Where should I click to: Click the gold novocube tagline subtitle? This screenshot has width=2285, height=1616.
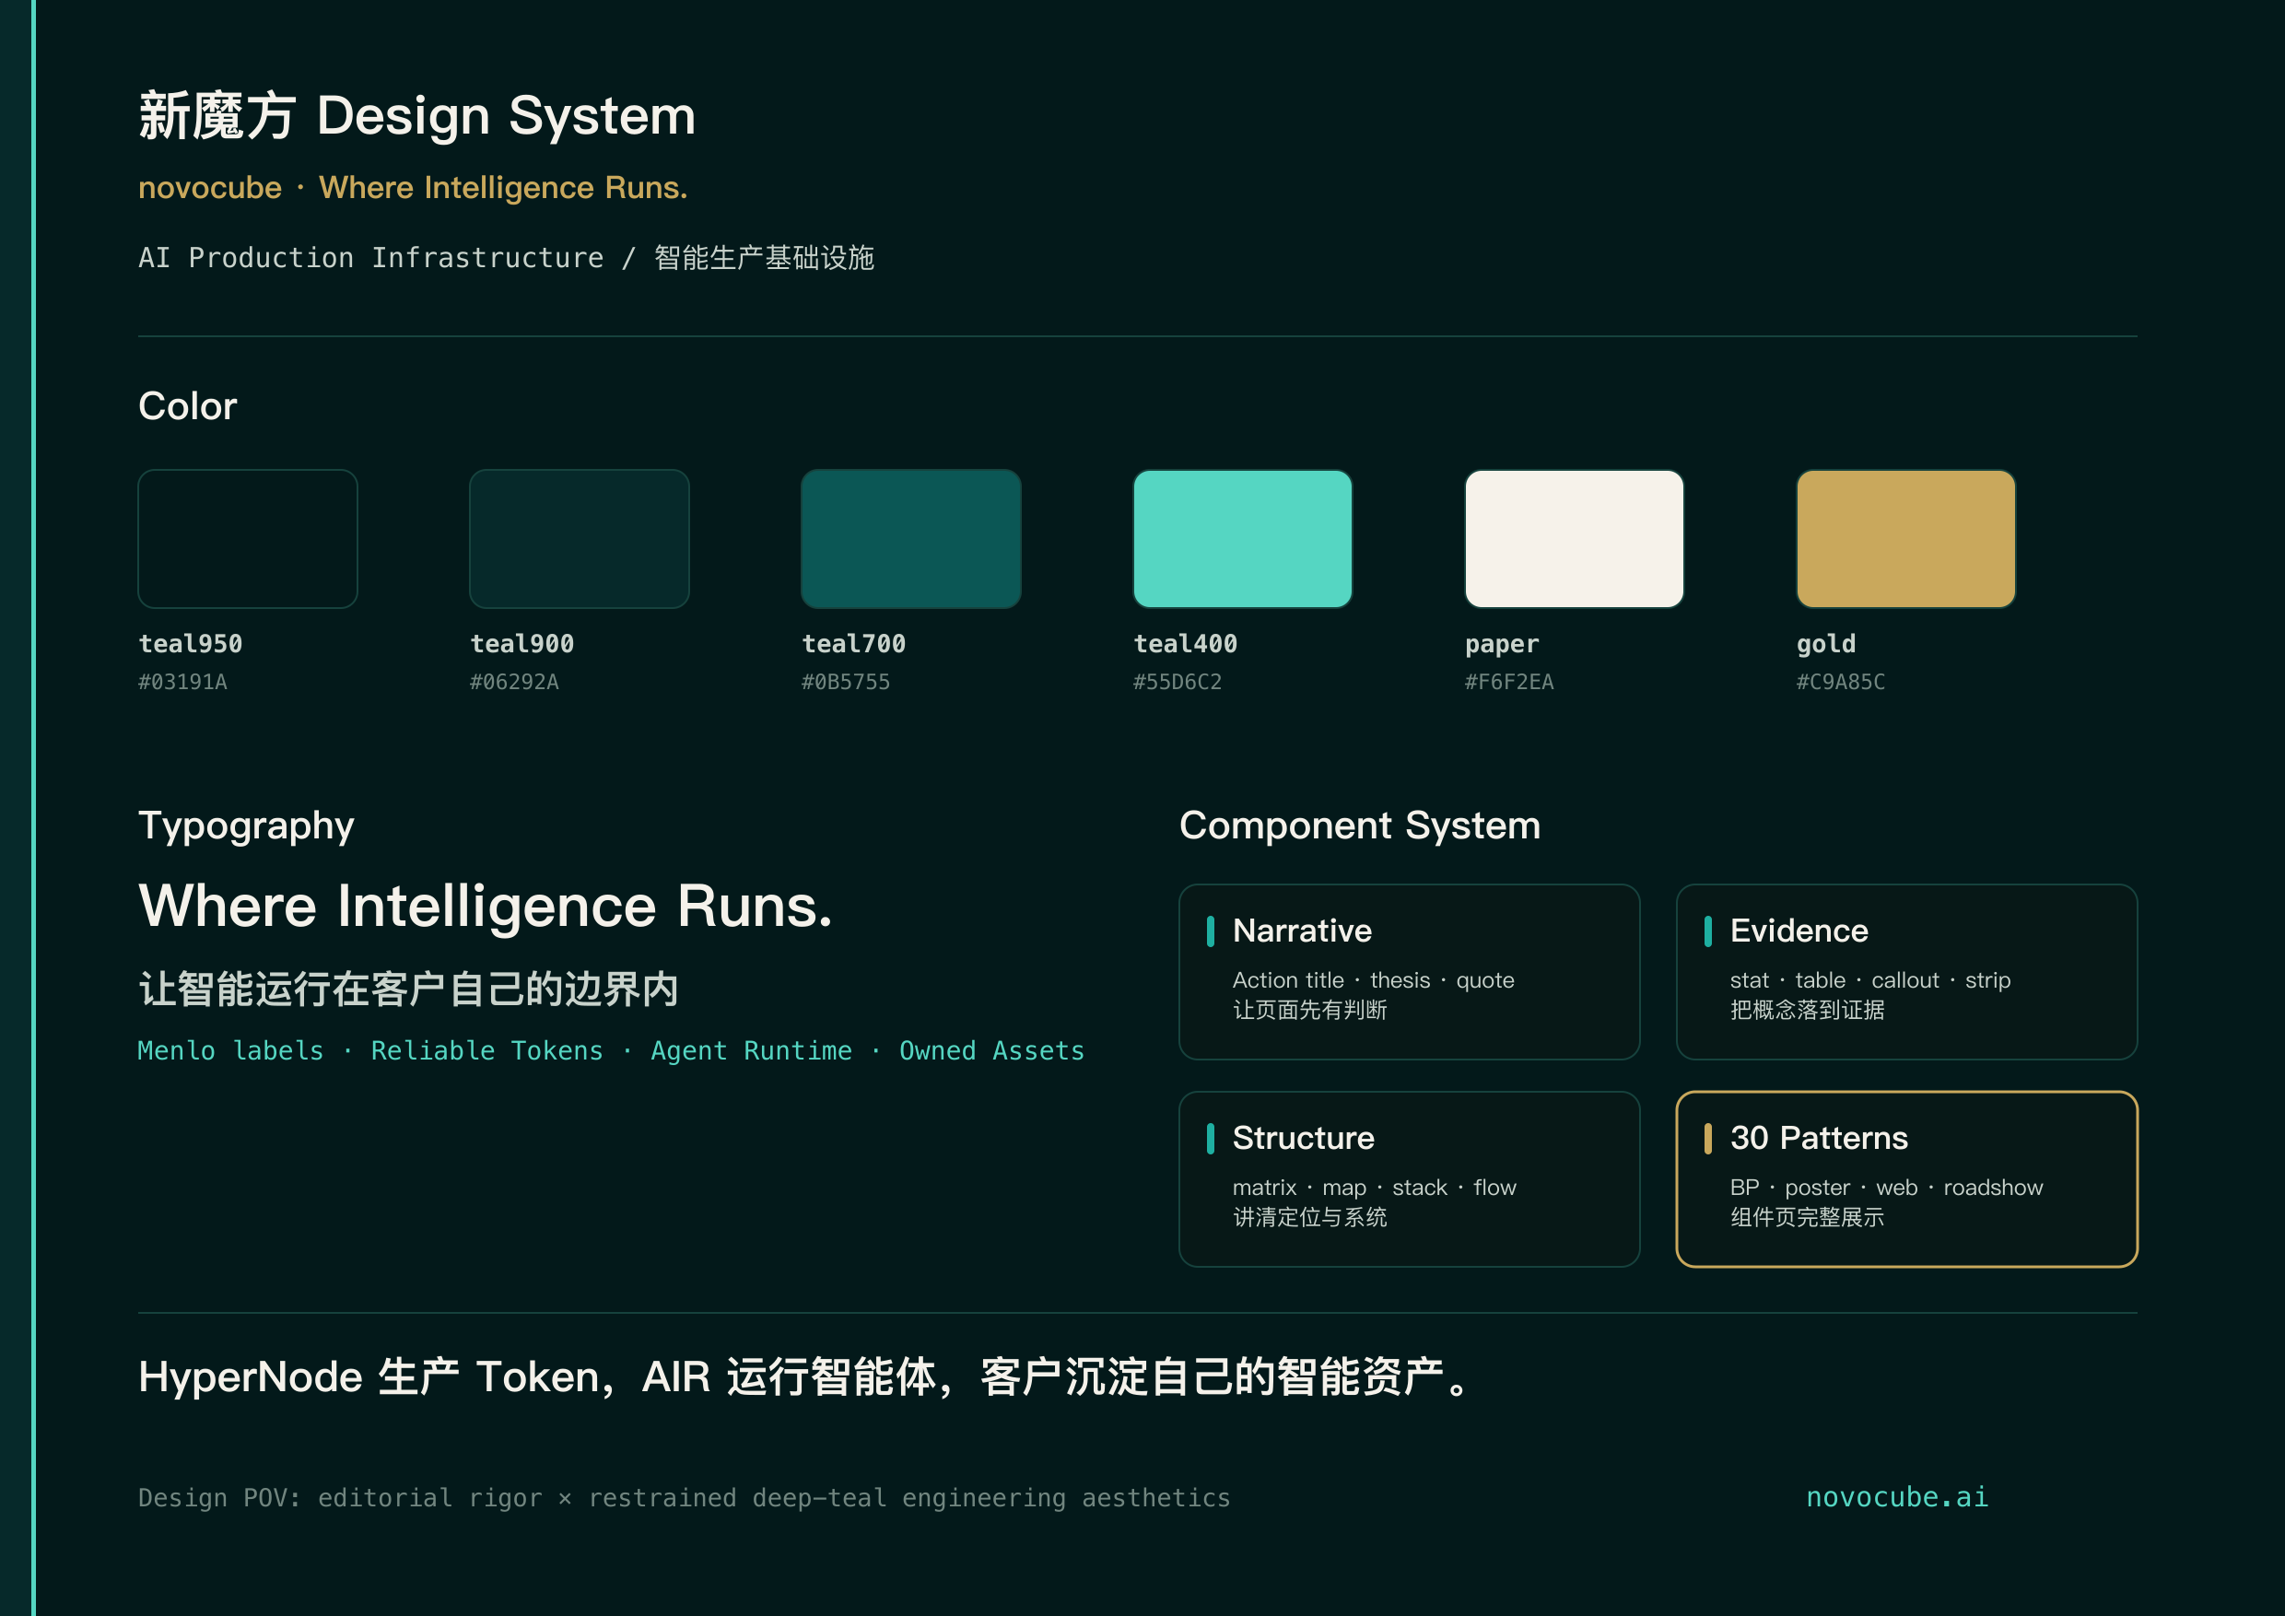pos(413,187)
